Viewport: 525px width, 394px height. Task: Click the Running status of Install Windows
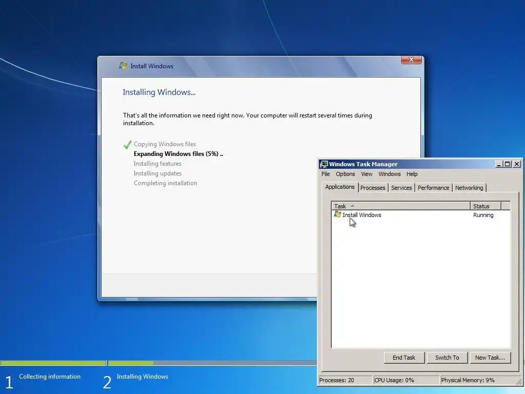(x=483, y=215)
